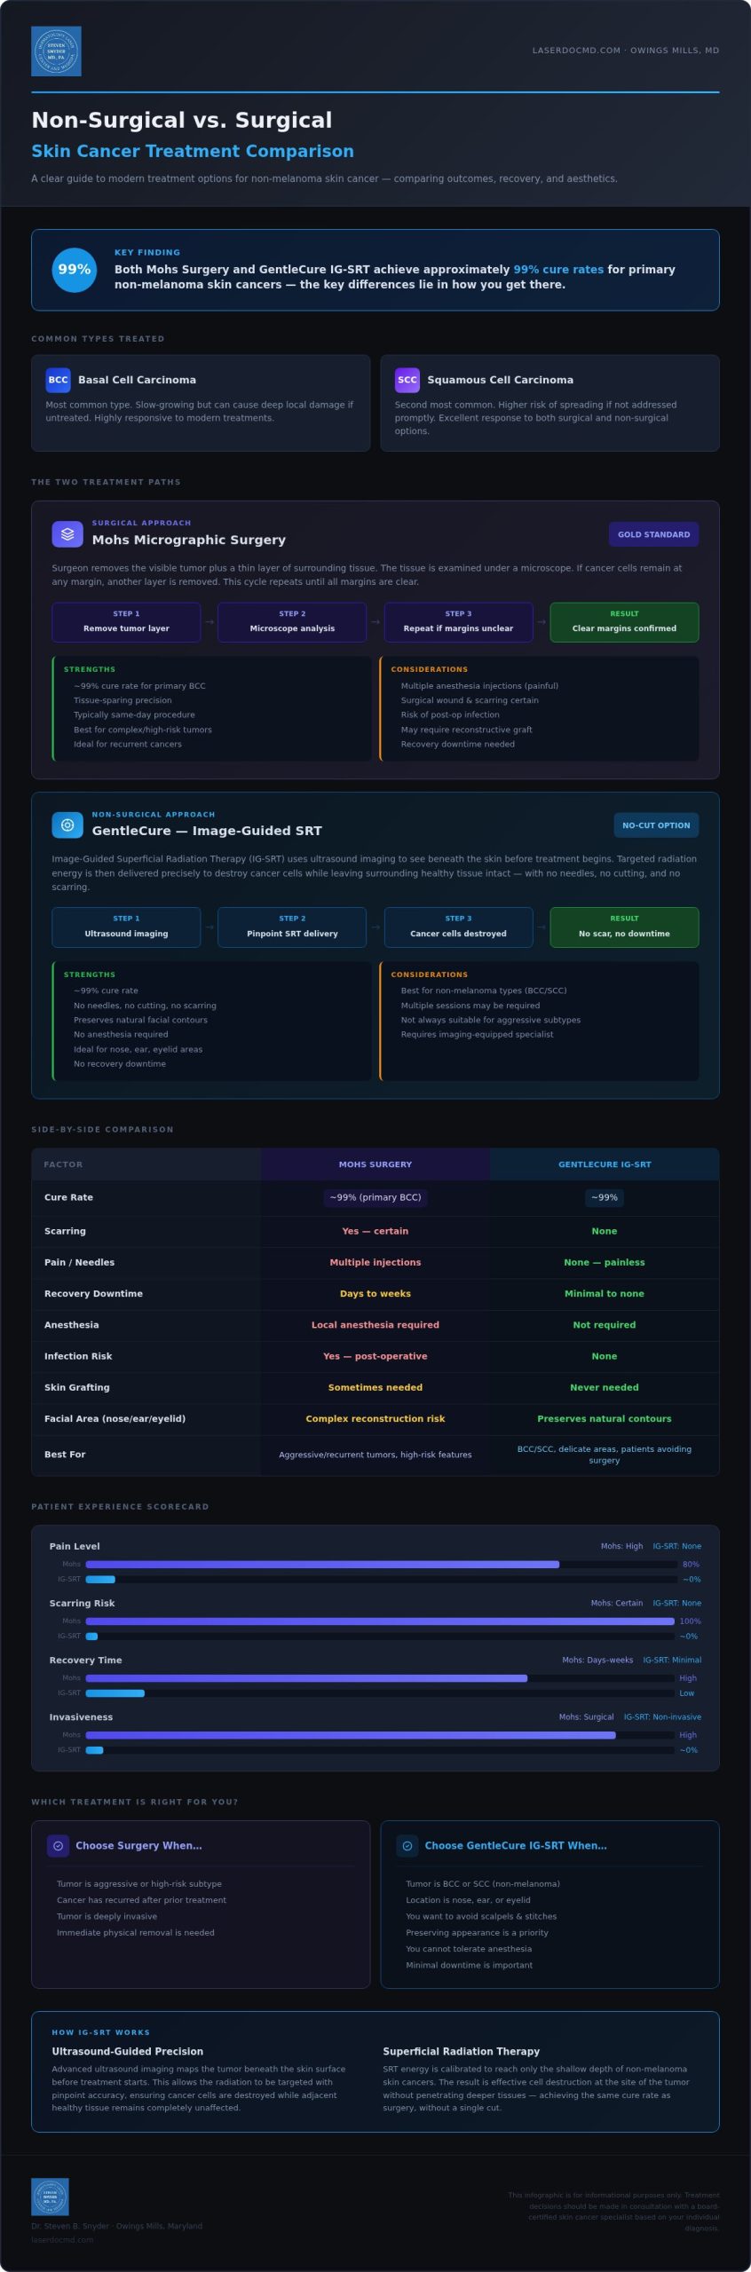Click the 'Basal Cell Carcinoma' card title
Viewport: 751px width, 2272px height.
(x=137, y=380)
